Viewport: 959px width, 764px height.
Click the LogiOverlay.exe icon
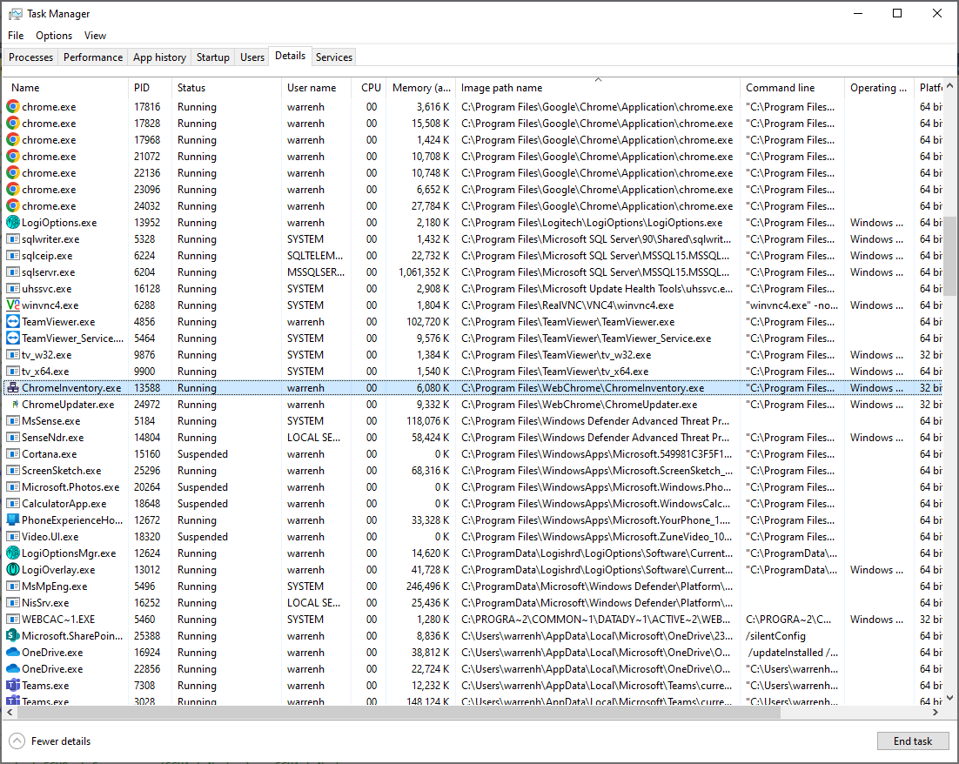(13, 569)
